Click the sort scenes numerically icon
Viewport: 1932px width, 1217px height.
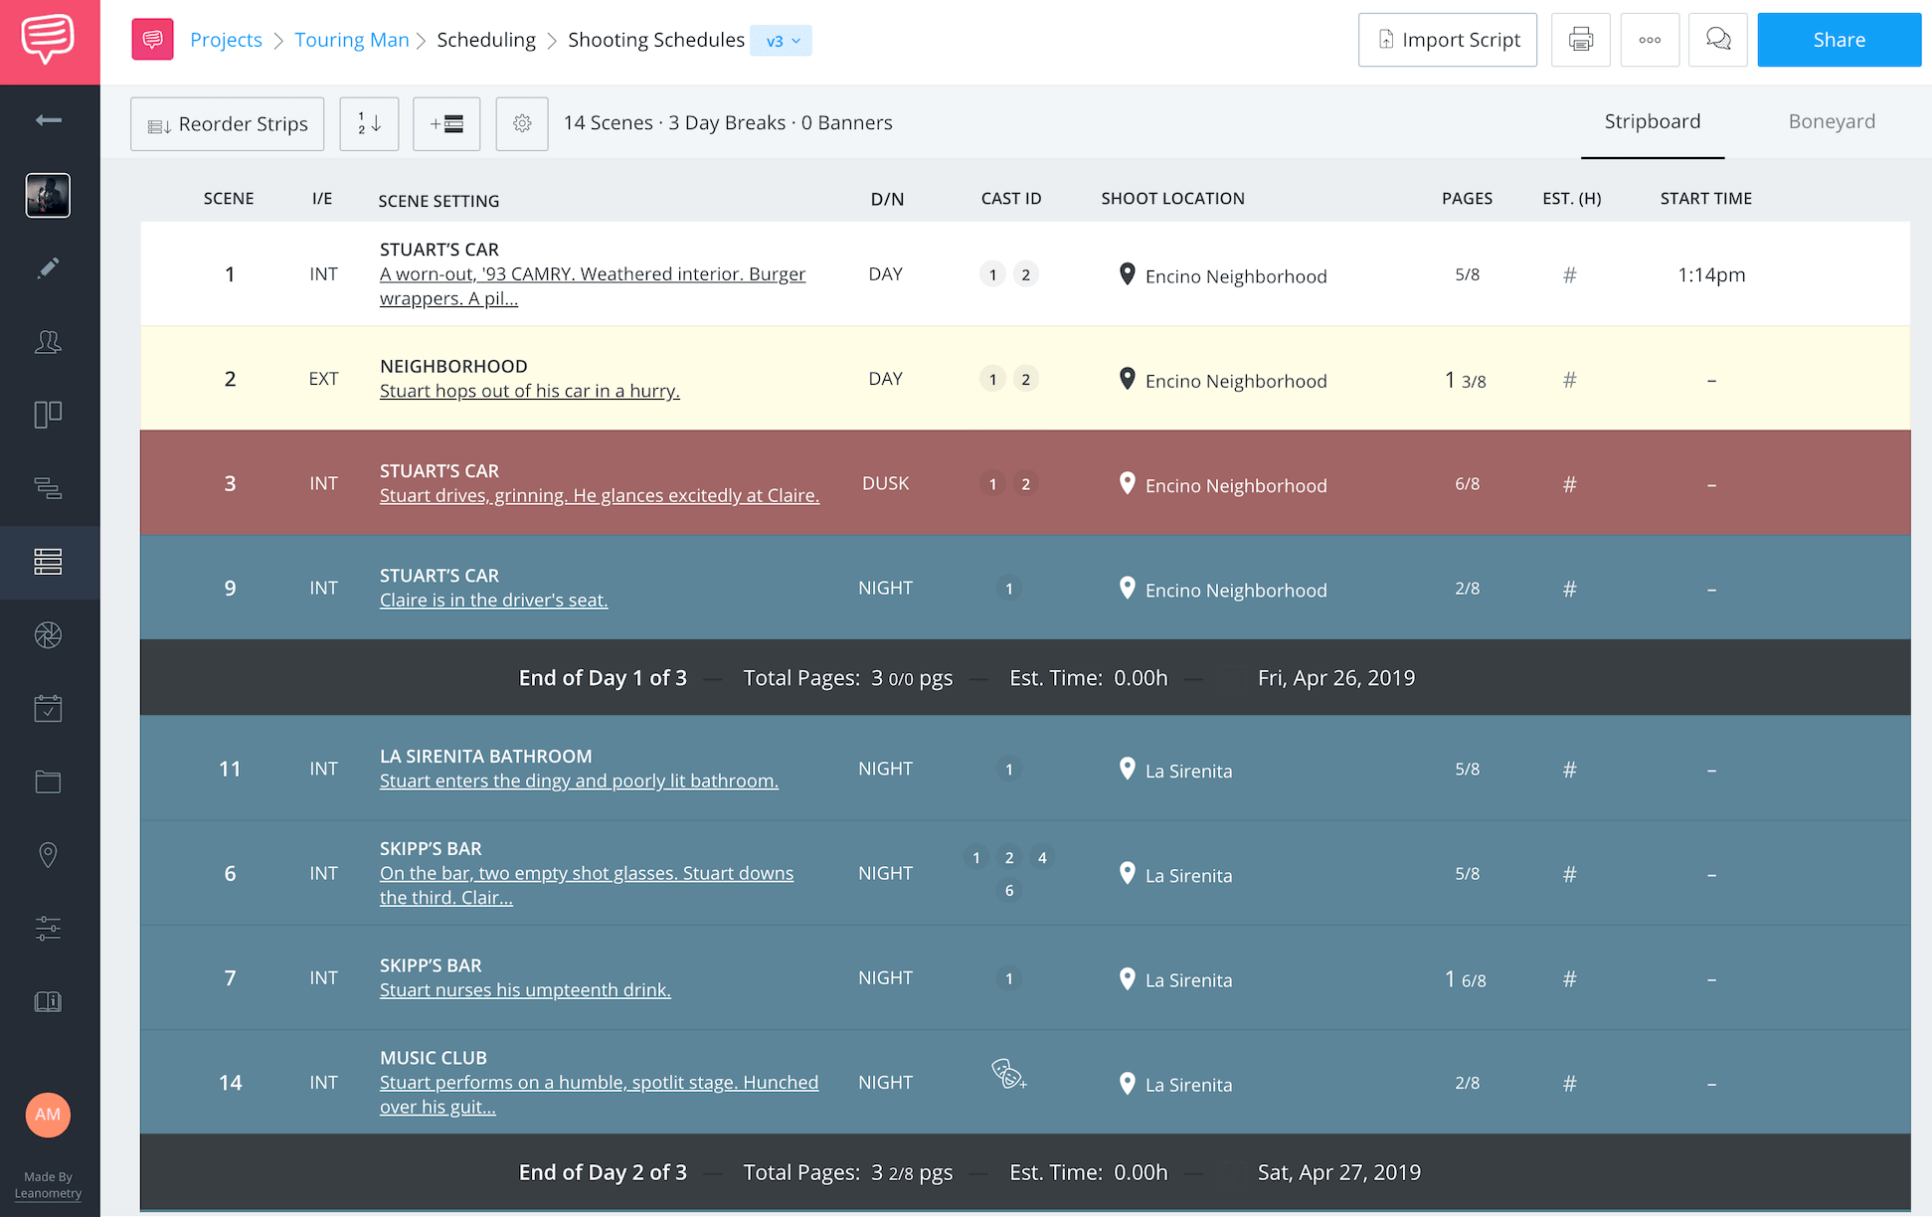coord(369,123)
